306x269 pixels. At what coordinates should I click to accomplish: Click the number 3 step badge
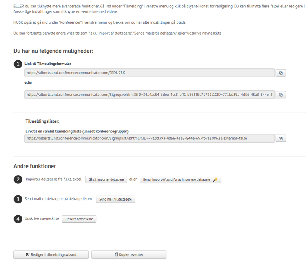18,199
